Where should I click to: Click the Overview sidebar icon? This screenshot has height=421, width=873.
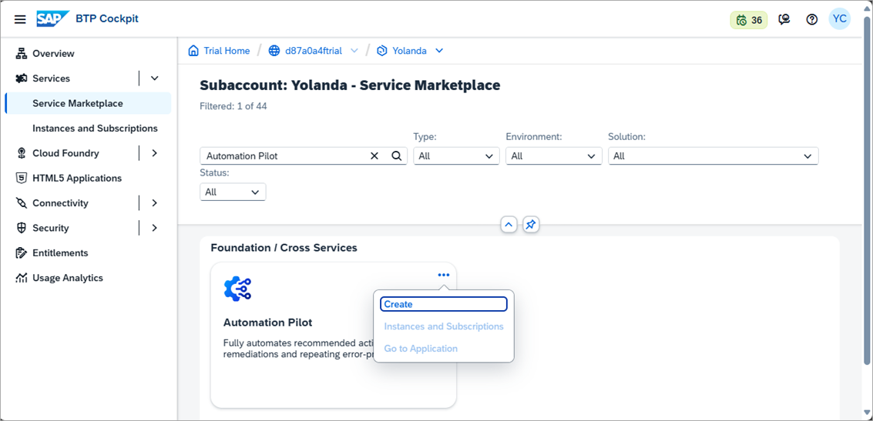point(21,53)
